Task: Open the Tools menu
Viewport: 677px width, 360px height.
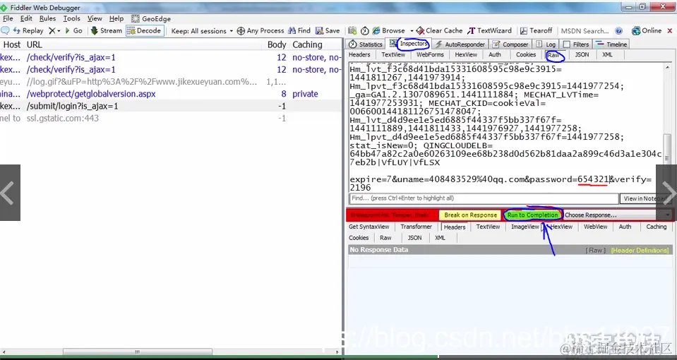Action: (72, 18)
